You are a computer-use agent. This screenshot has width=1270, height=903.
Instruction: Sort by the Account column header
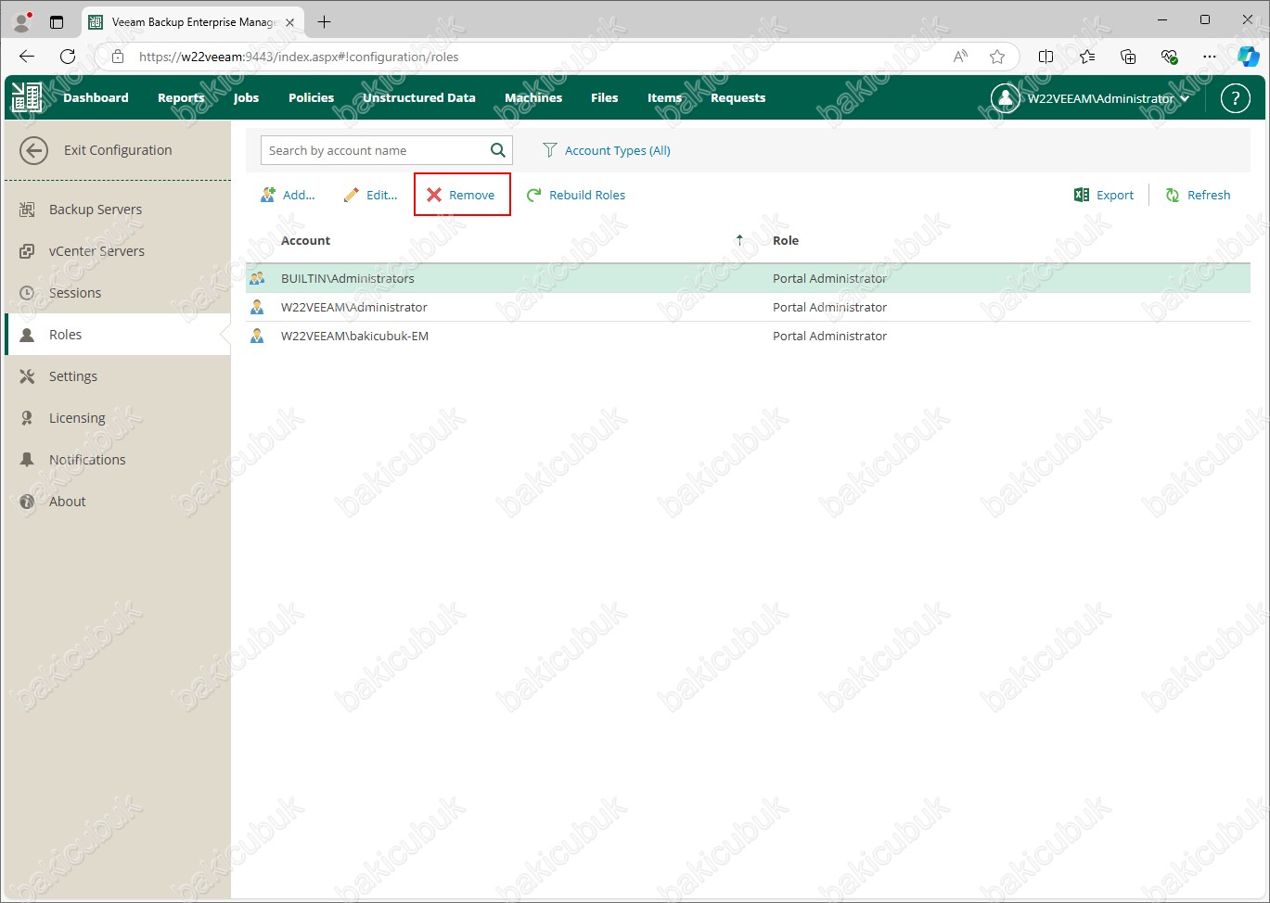[305, 240]
